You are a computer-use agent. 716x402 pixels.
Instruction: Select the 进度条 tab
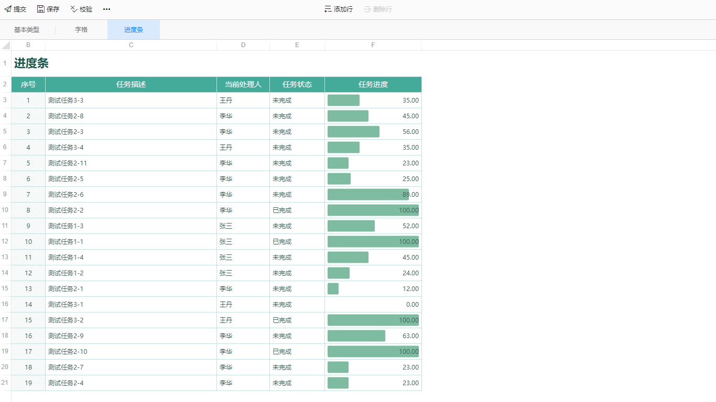(134, 30)
